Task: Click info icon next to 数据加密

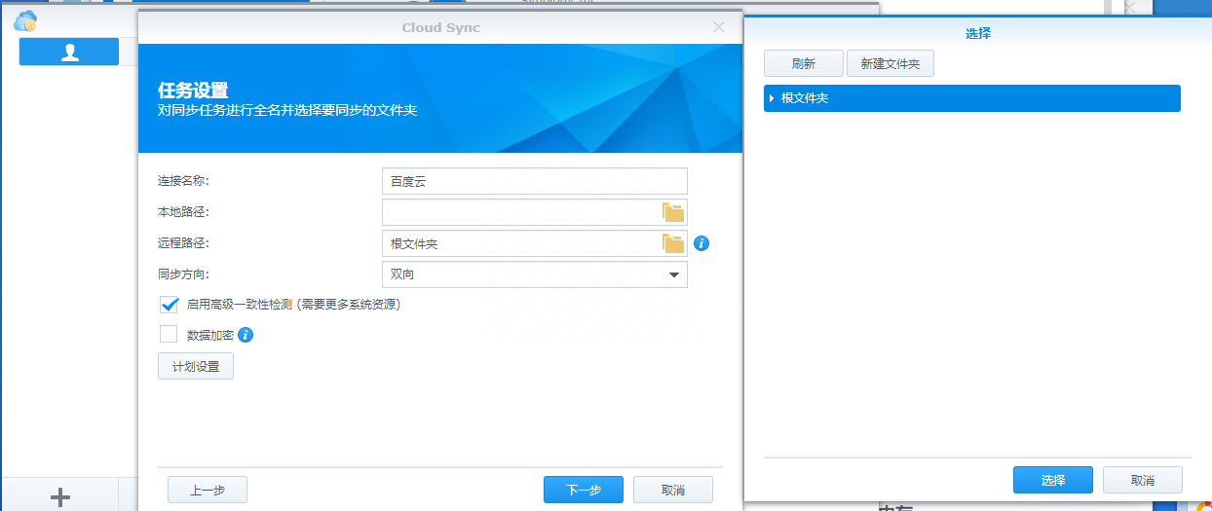Action: 246,335
